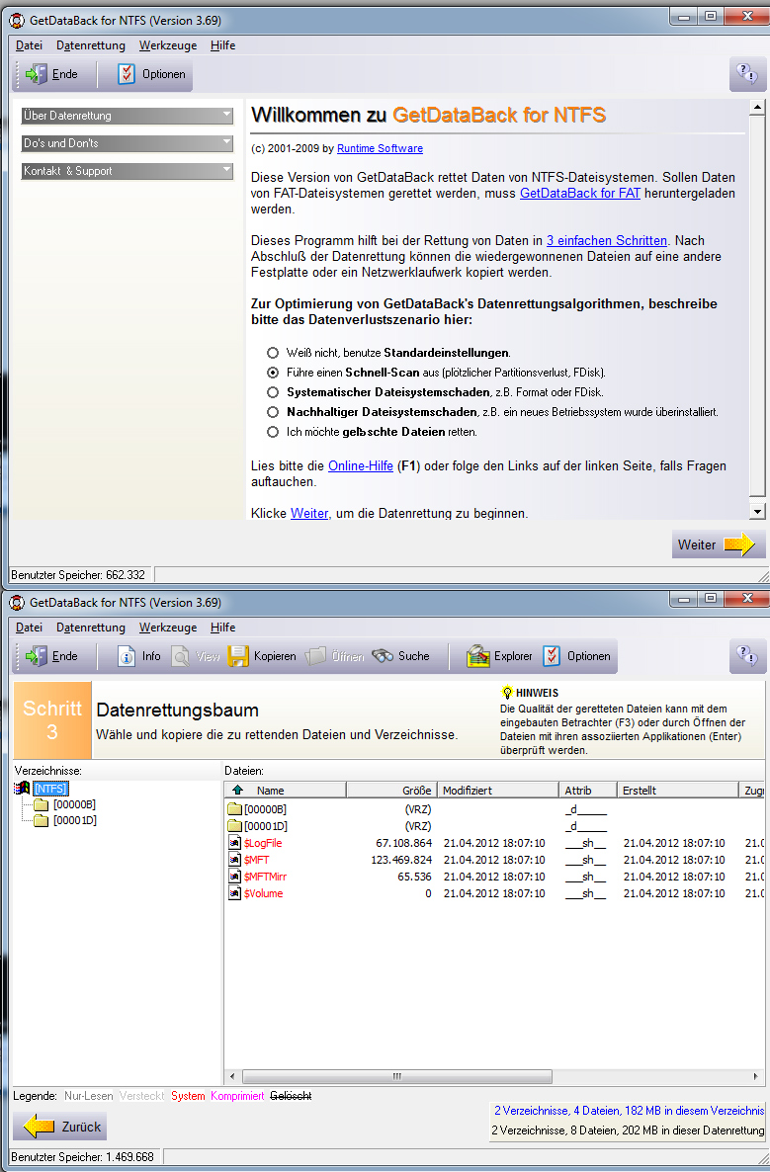The image size is (770, 1172).
Task: Select the gelöschte Dateien retten option
Action: click(x=273, y=432)
